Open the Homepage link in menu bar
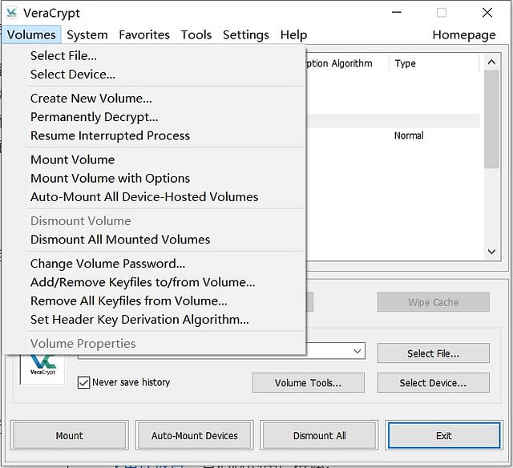Screen dimensions: 513x468 tap(464, 34)
